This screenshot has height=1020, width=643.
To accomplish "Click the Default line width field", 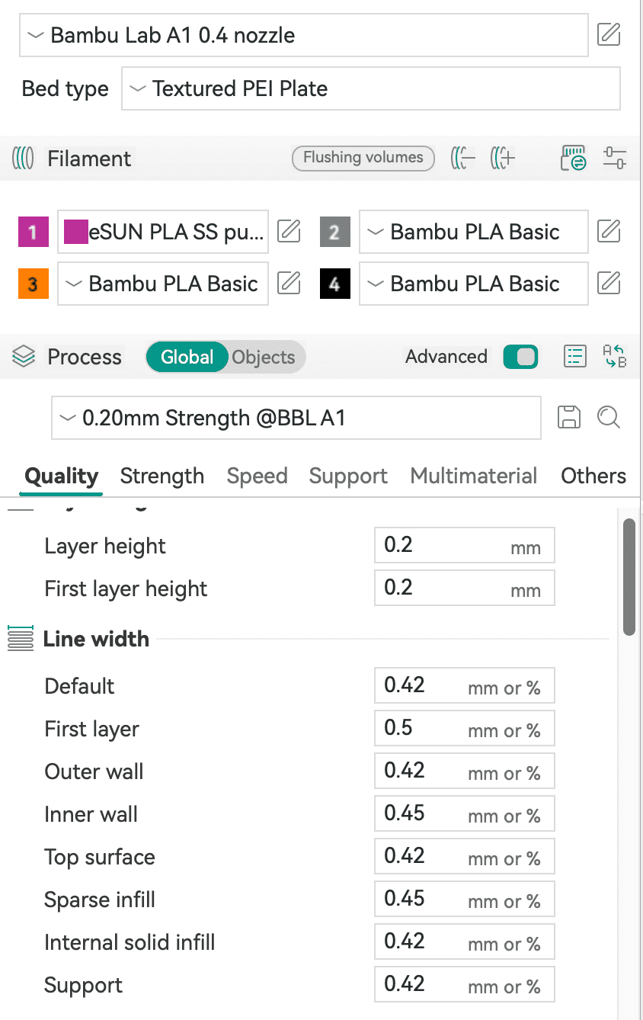I will click(465, 685).
